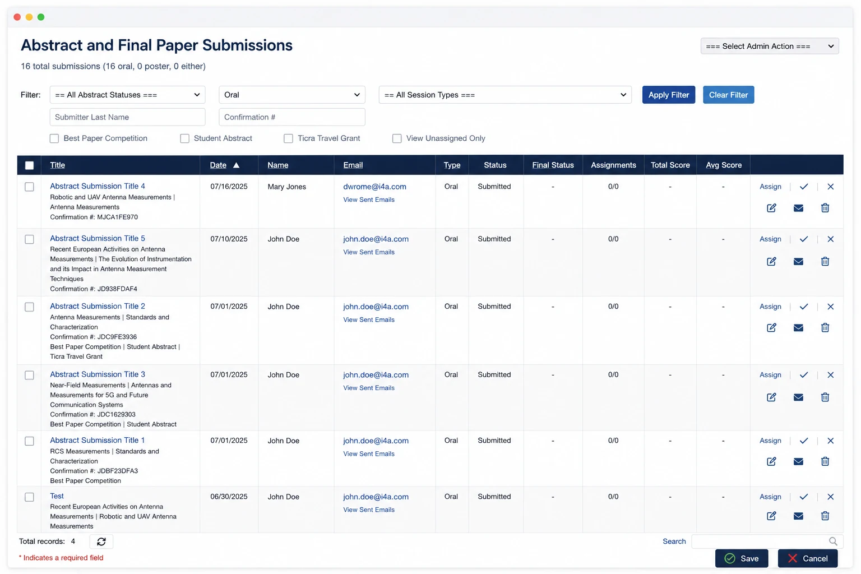Delete Abstract Submission Title 5 with trash icon

coord(825,261)
